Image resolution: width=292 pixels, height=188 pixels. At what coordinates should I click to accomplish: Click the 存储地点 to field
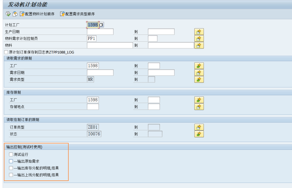click(154, 107)
